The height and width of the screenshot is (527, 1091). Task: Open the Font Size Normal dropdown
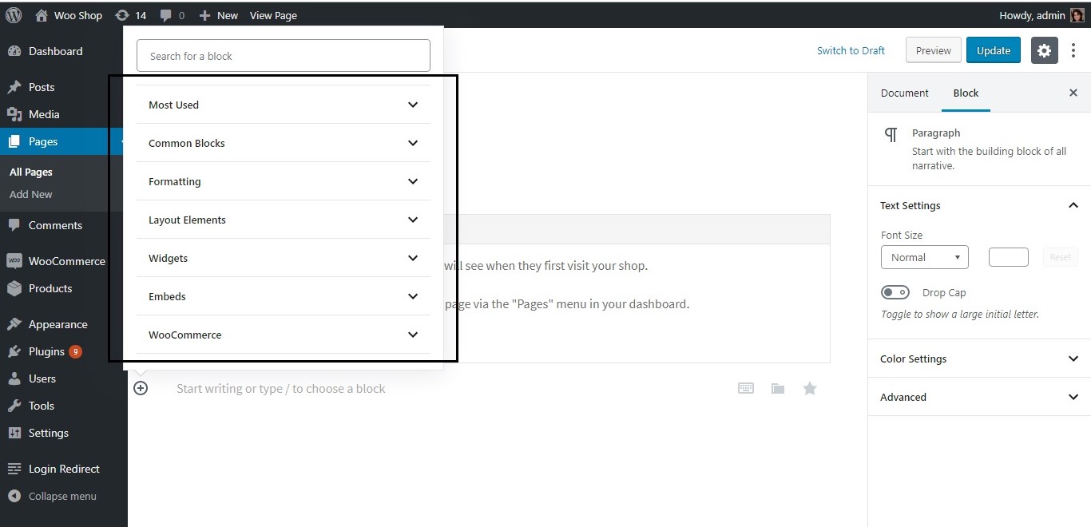click(925, 257)
